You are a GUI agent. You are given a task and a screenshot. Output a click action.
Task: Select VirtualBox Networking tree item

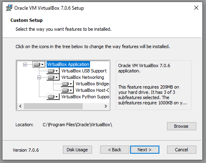point(83,77)
